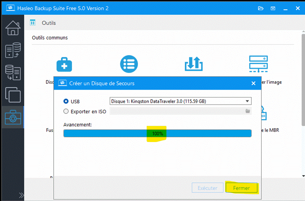This screenshot has height=201, width=305.
Task: Click the Outils header label
Action: (49, 23)
